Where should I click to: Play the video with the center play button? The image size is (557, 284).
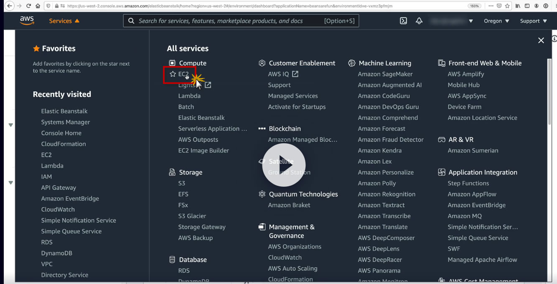tap(284, 165)
